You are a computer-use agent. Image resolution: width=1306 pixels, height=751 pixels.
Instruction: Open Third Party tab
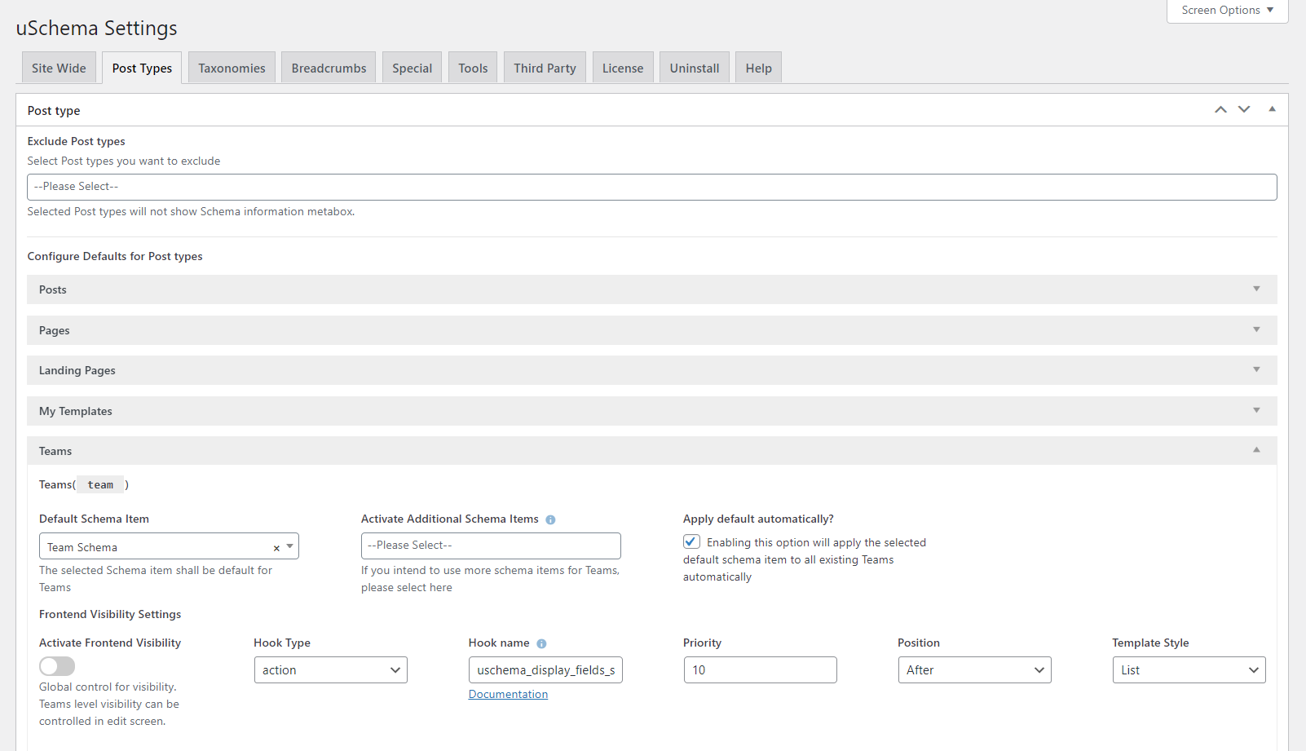(545, 68)
